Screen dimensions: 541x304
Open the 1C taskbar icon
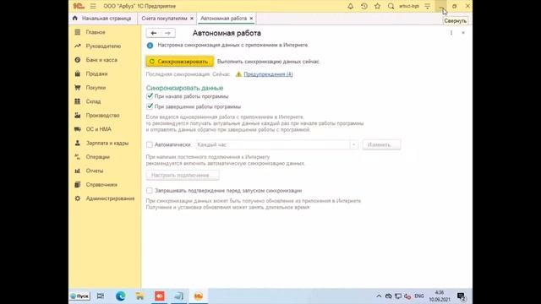click(199, 296)
